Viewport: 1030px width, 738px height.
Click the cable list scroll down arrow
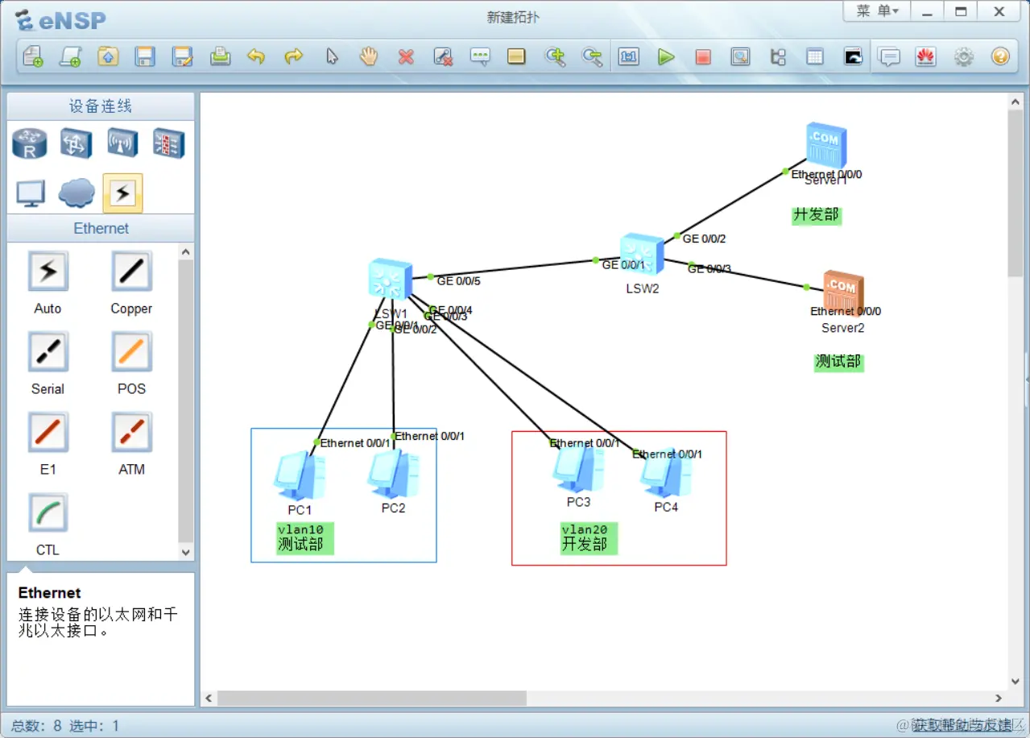tap(186, 553)
